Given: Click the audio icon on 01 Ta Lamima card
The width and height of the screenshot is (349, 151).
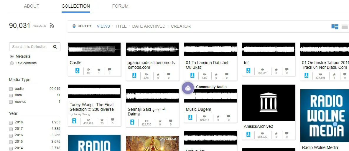Looking at the screenshot, I should (x=192, y=75).
